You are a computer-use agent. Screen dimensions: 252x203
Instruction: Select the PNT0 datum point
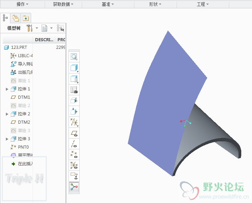20,147
